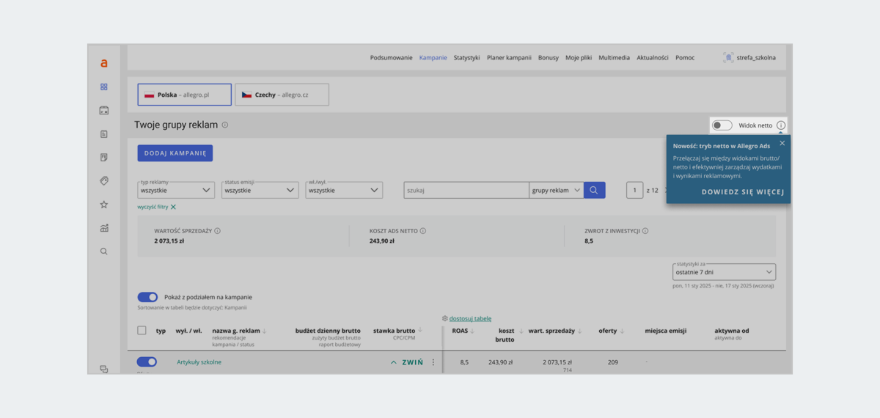The height and width of the screenshot is (418, 880).
Task: Sort by wart. sprzedaży arrow
Action: (580, 331)
